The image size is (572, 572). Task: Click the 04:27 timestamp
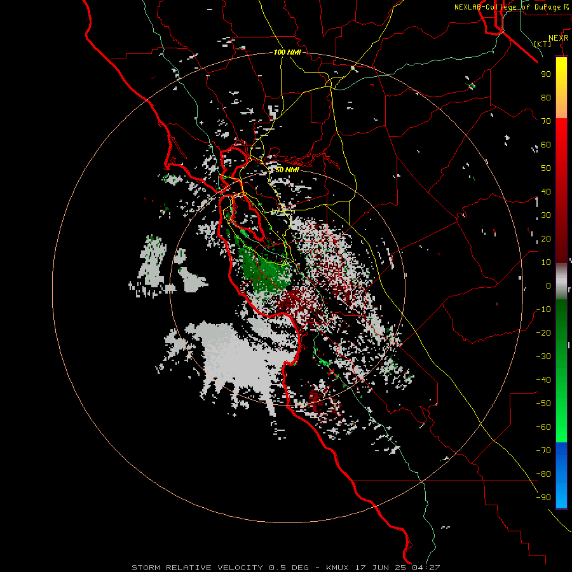click(426, 568)
